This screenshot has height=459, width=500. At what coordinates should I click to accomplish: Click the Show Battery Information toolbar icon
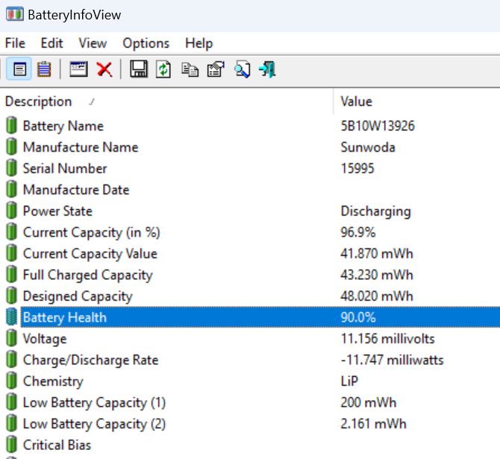point(19,69)
